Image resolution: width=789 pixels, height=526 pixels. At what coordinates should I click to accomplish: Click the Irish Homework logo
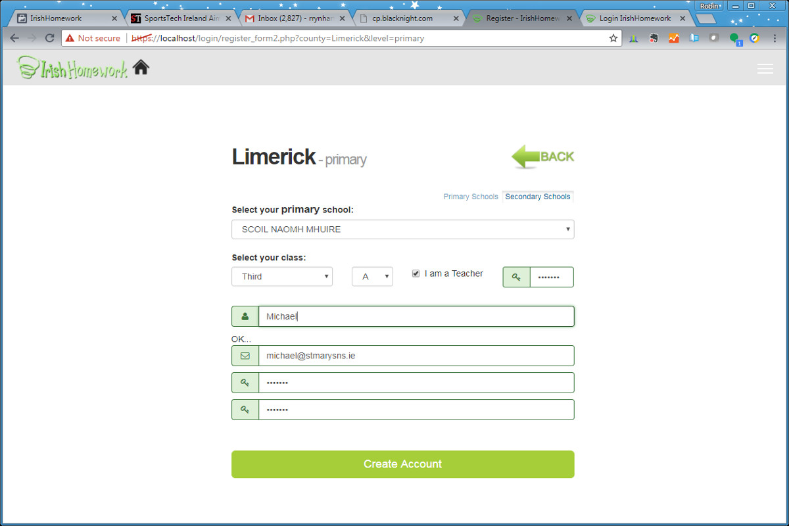[x=72, y=68]
